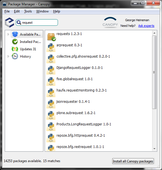Screen dimensions: 162x170
Task: Click the jsonrequester PyPI icon
Action: tap(51, 104)
